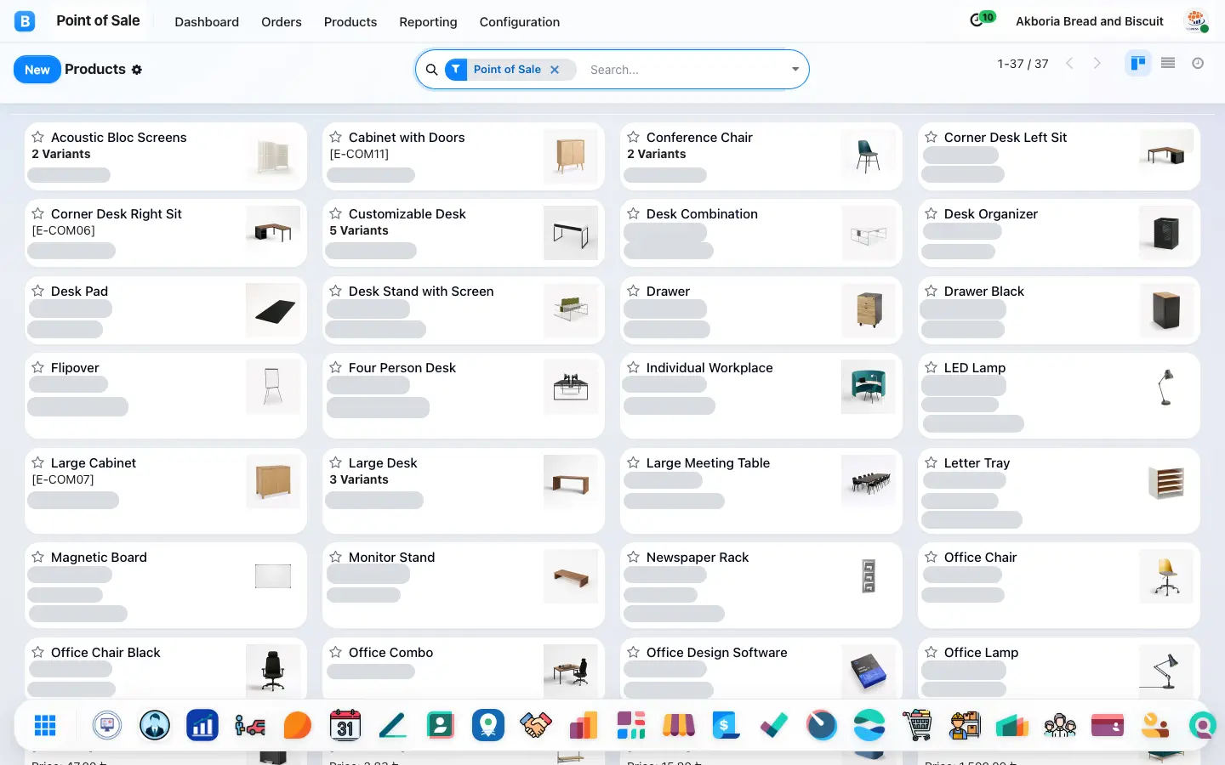
Task: Expand the search options dropdown arrow
Action: click(x=795, y=70)
